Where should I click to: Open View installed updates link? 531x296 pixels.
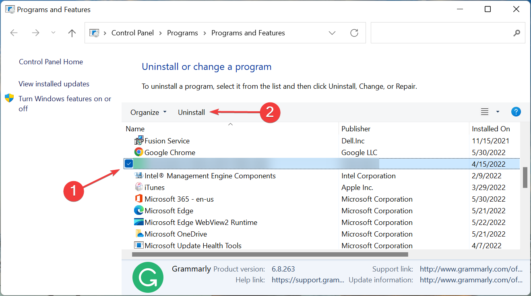[54, 84]
